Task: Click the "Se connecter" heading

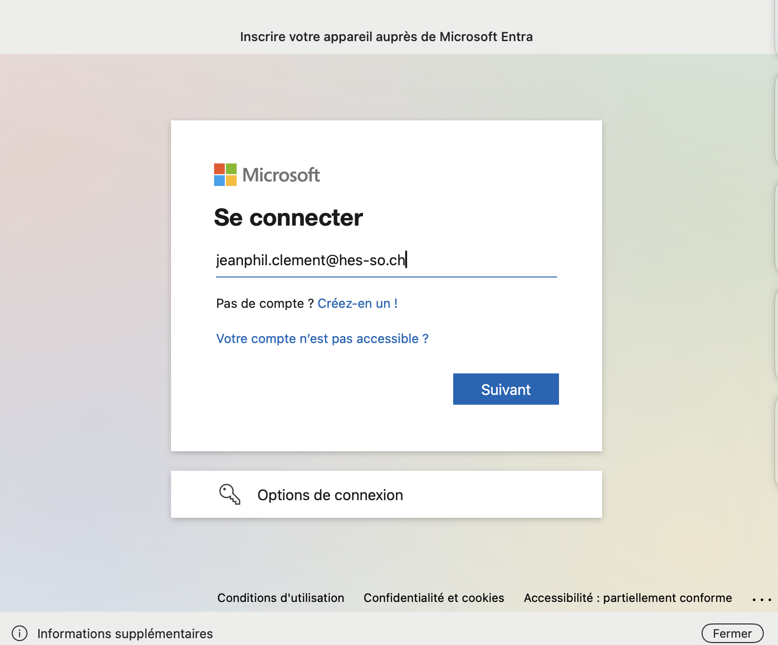Action: 289,217
